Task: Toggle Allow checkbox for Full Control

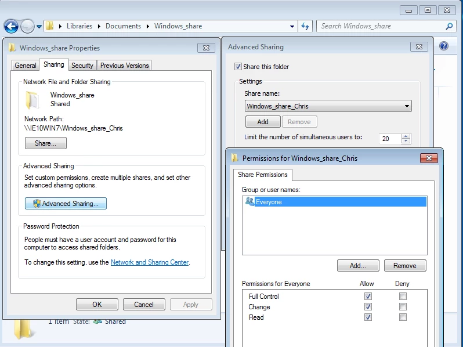Action: click(x=368, y=296)
